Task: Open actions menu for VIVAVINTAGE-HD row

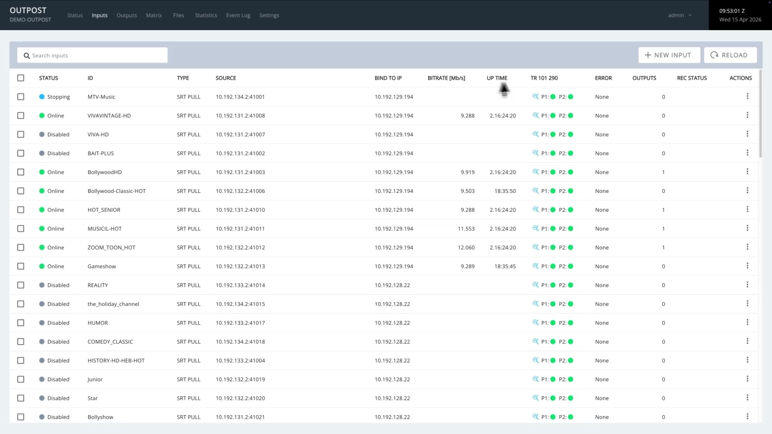Action: point(747,115)
